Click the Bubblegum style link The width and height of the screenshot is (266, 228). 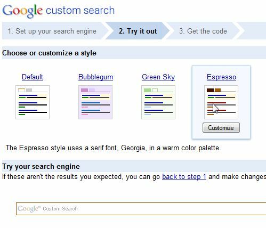(95, 77)
